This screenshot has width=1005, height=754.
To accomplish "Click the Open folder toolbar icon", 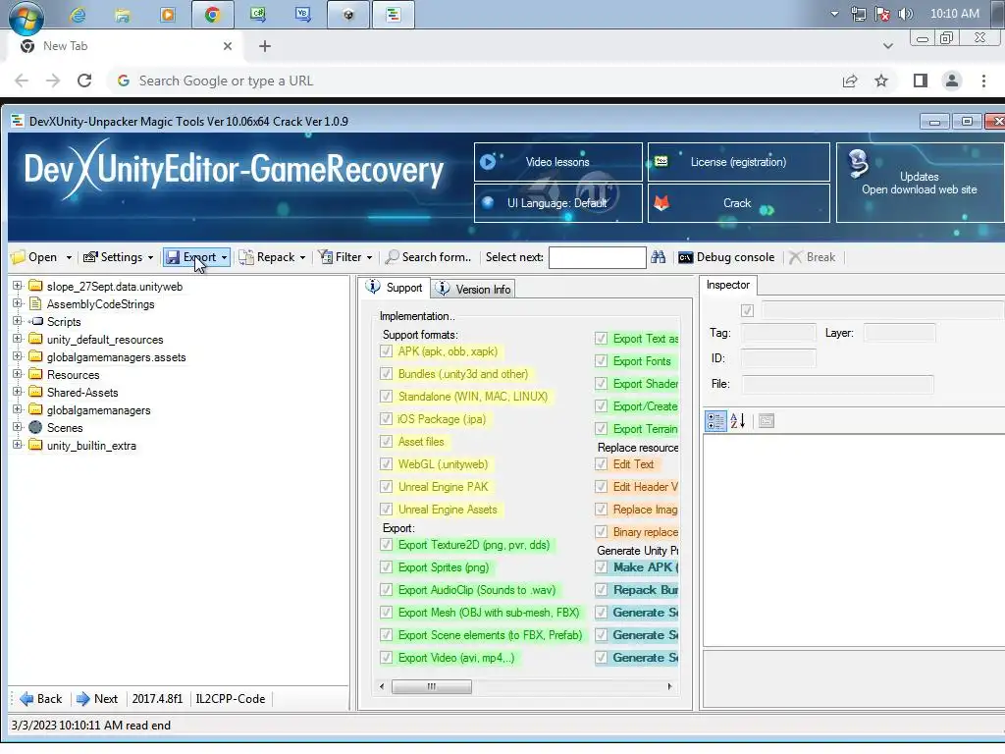I will coord(19,257).
